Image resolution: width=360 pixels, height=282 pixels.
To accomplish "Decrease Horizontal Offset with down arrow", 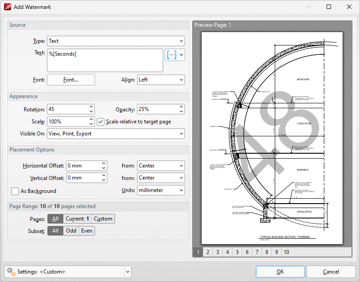I will 104,168.
